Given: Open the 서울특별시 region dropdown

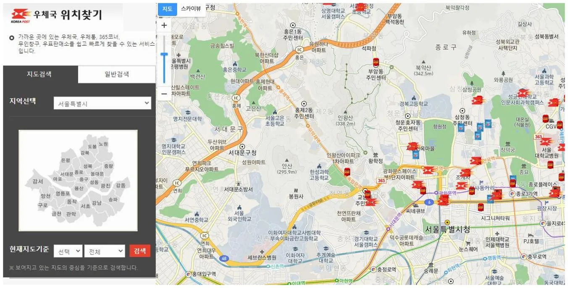Looking at the screenshot, I should point(102,103).
